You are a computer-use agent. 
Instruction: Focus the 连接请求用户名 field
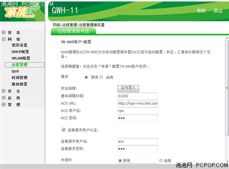point(138,142)
